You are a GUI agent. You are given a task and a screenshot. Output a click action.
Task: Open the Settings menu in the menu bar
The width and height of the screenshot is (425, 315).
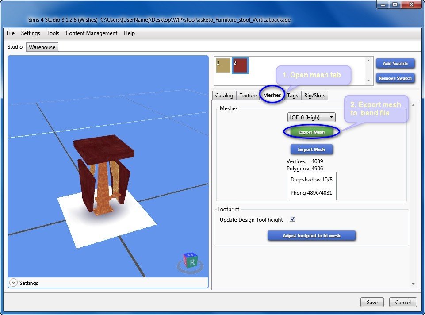31,33
